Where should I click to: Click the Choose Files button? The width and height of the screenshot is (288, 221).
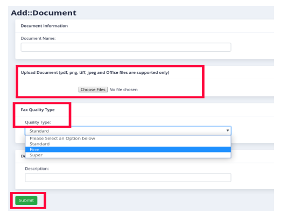93,89
